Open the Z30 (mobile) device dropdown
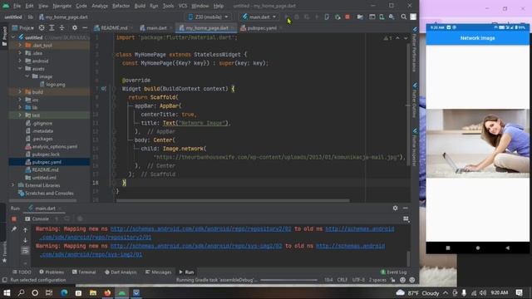The width and height of the screenshot is (532, 299). [x=209, y=17]
